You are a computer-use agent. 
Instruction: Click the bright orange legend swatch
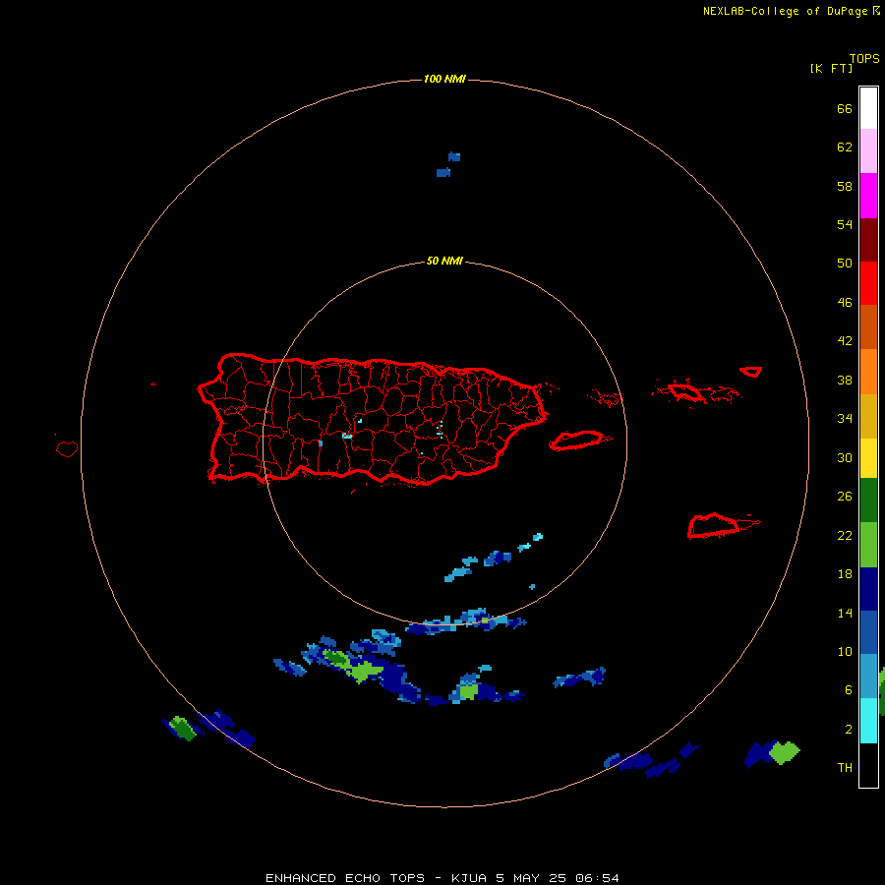pos(868,372)
